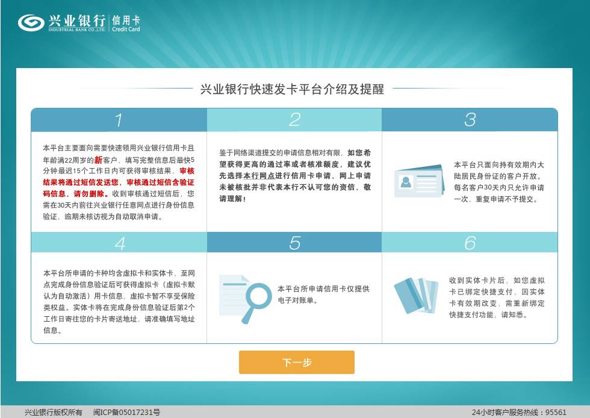
Task: Click the Industrial Bank swirl logo
Action: coord(31,23)
